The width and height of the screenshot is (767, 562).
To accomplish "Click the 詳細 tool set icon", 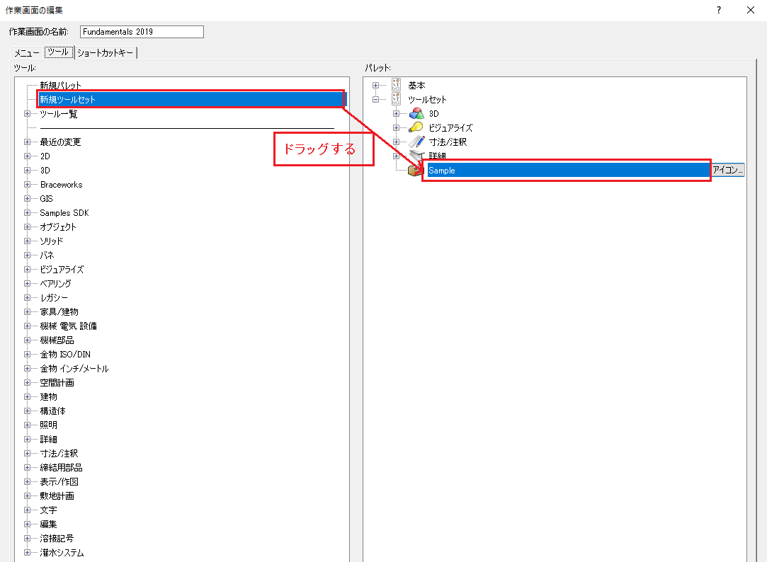I will click(416, 156).
